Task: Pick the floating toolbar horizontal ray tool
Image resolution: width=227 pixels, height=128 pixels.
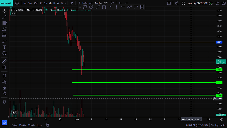Action: click(x=123, y=7)
